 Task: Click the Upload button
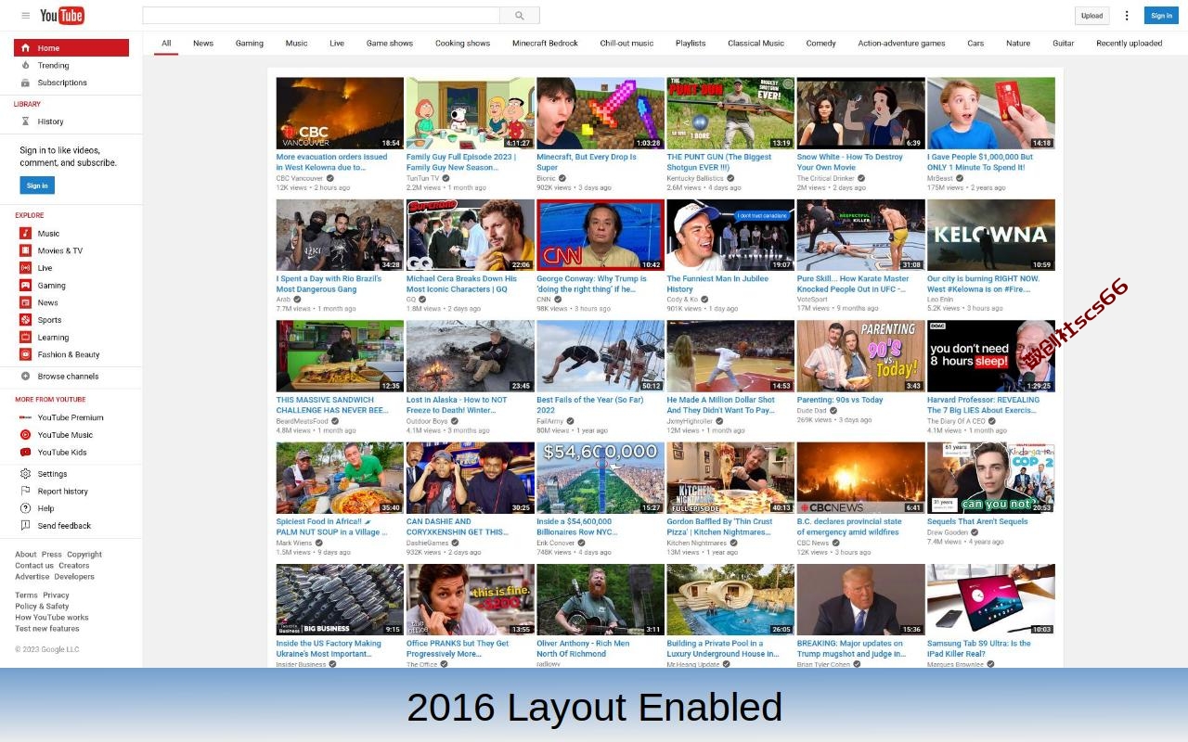pos(1092,16)
